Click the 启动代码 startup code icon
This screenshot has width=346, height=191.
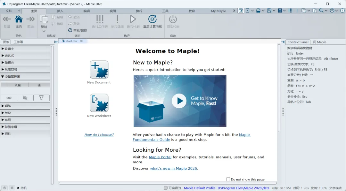tap(173, 19)
